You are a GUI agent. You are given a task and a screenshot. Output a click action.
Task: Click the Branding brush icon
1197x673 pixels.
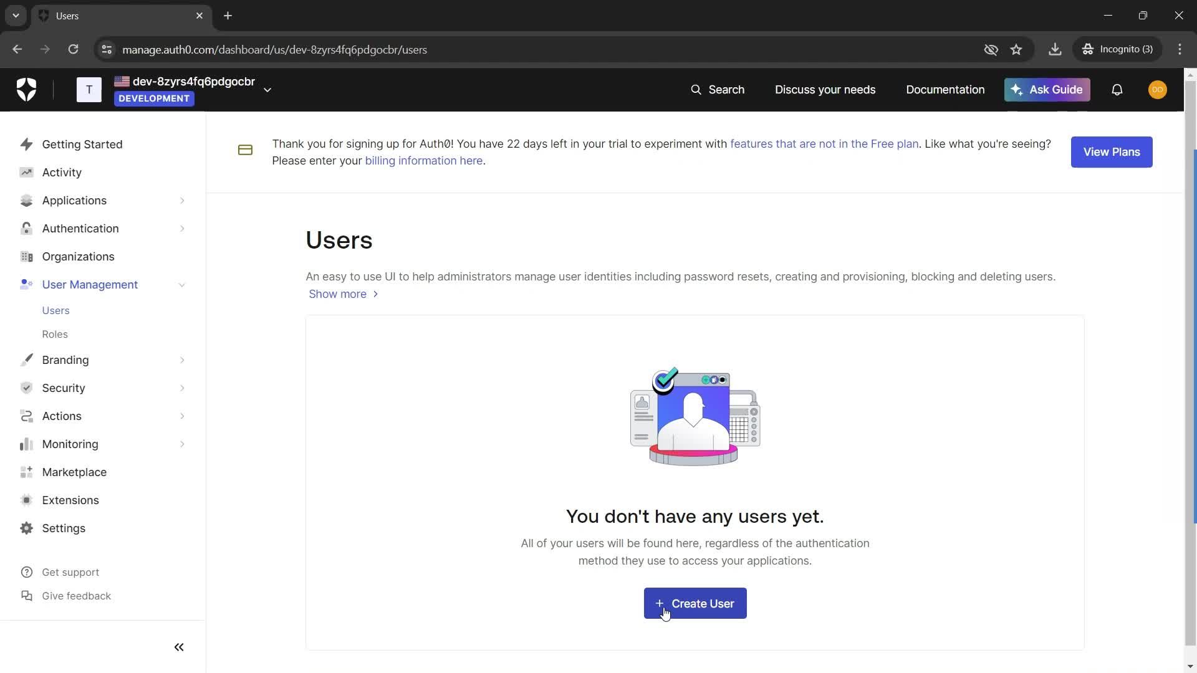pyautogui.click(x=26, y=360)
